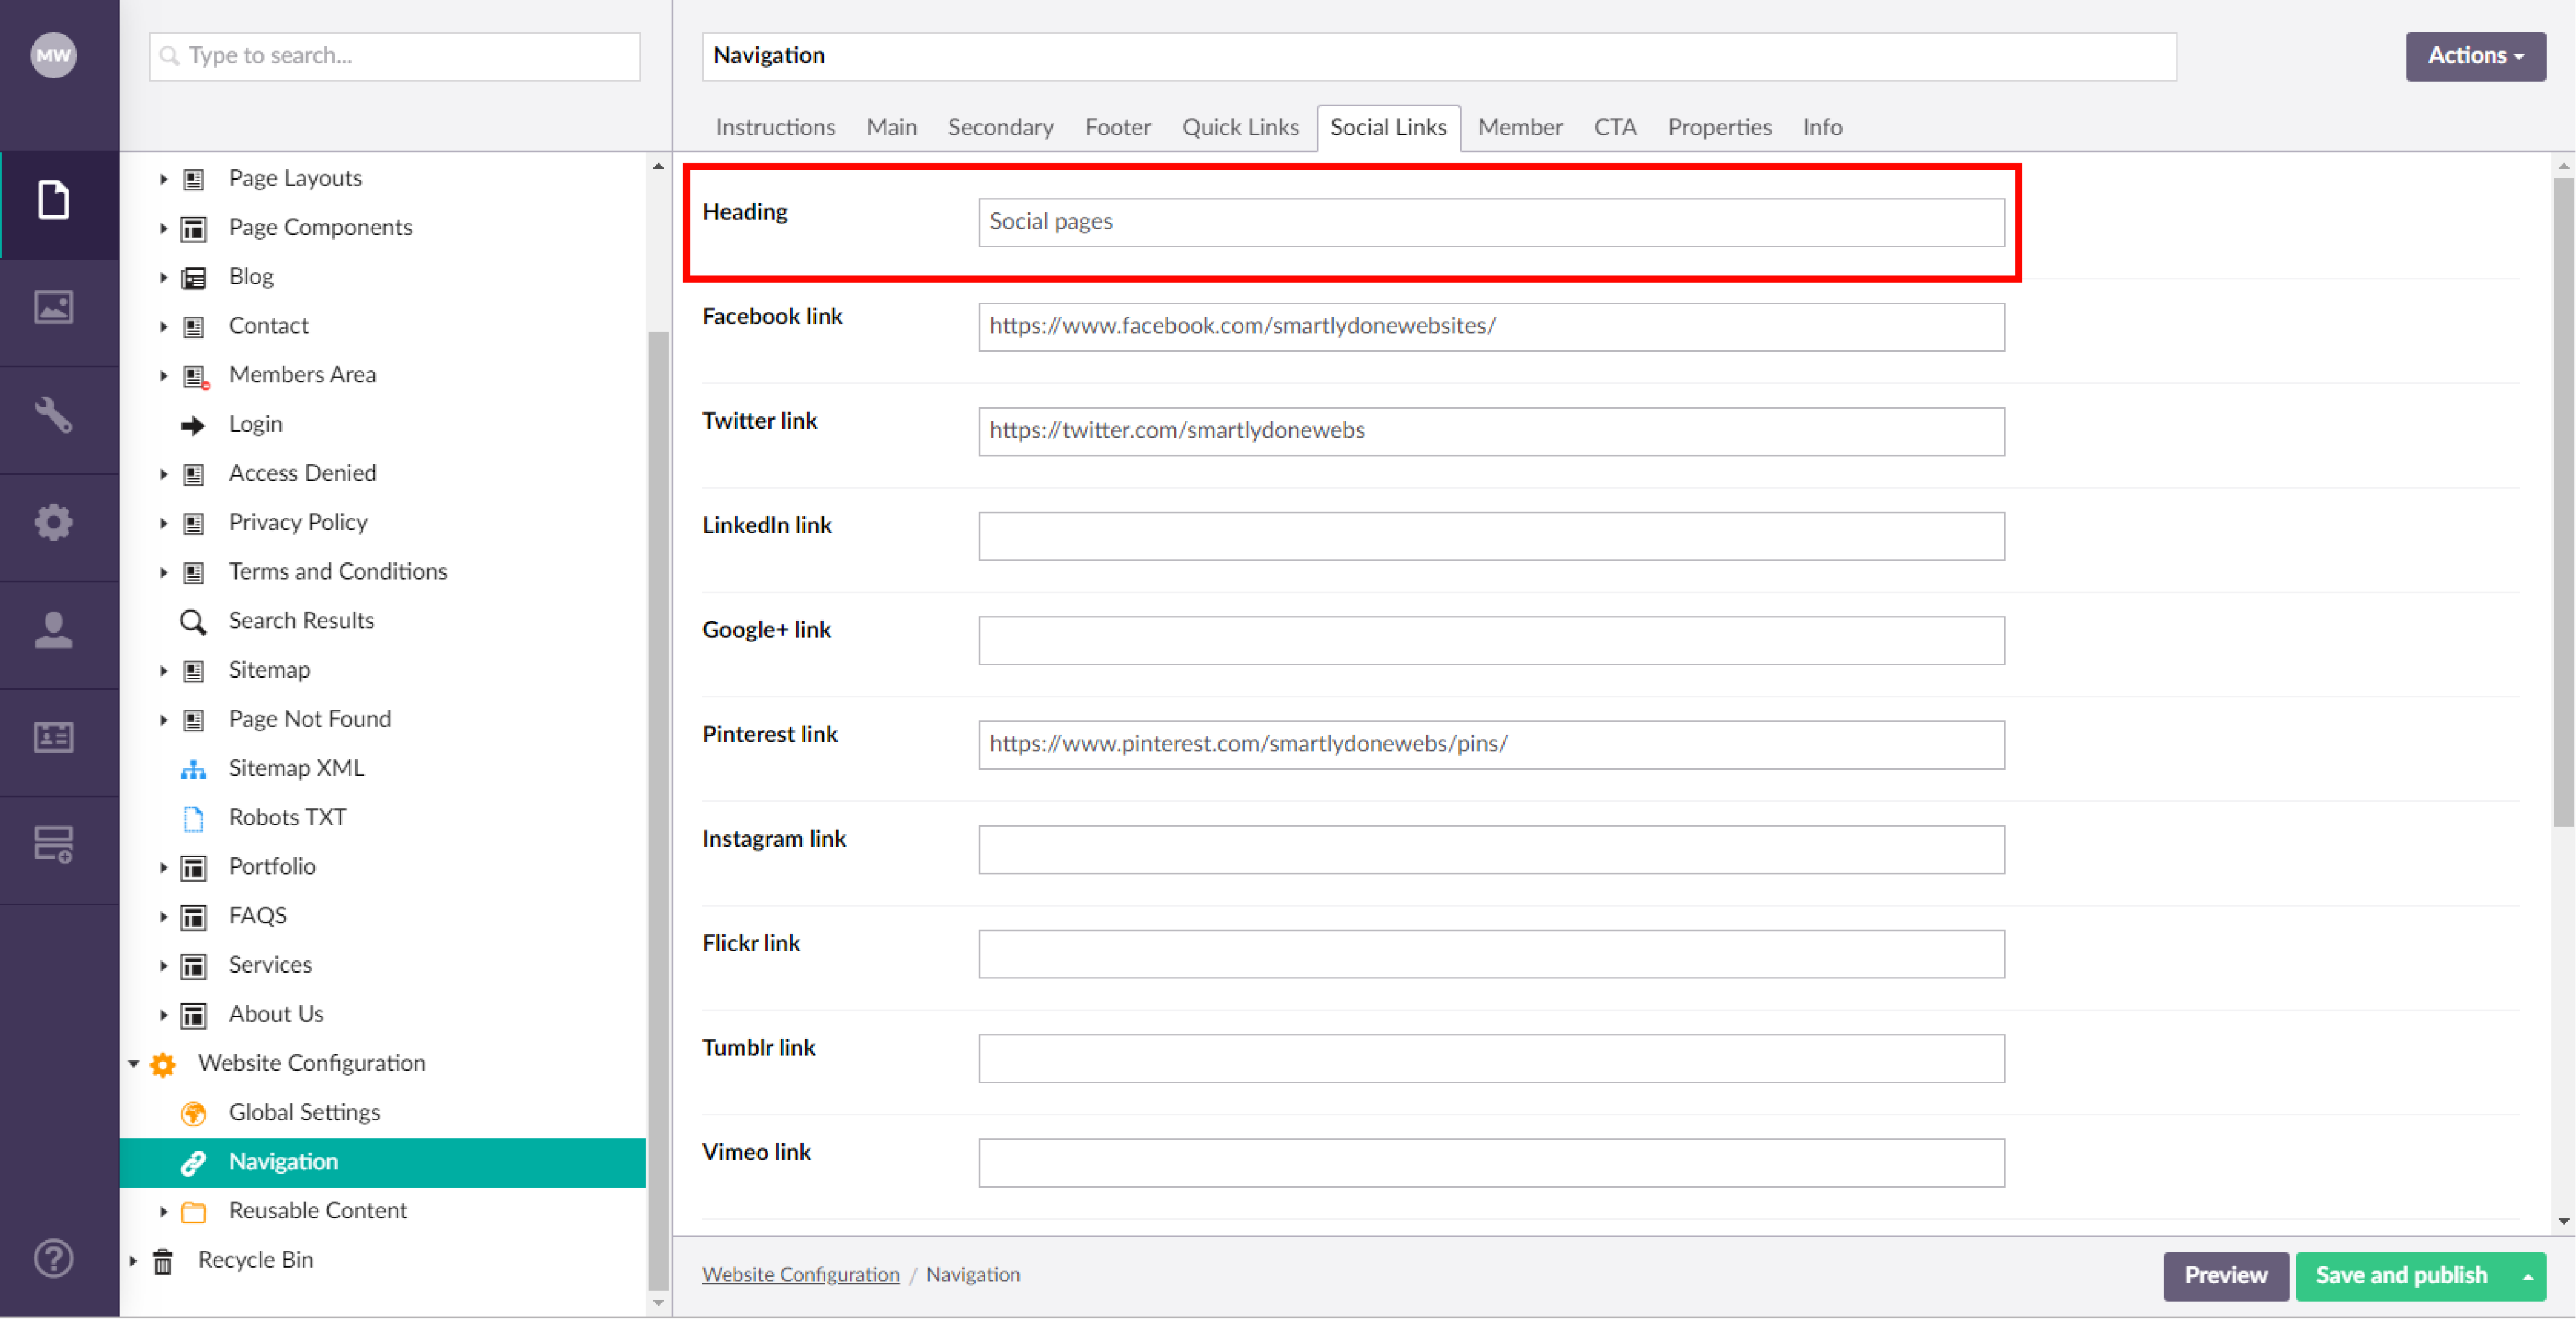Click the Search Results magnifier icon
This screenshot has height=1320, width=2576.
tap(193, 622)
